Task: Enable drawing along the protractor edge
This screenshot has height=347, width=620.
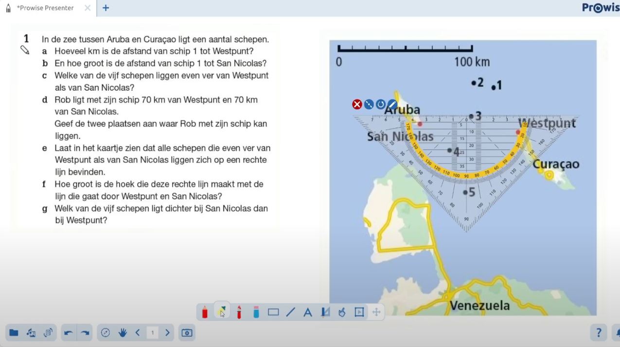Action: click(x=392, y=104)
